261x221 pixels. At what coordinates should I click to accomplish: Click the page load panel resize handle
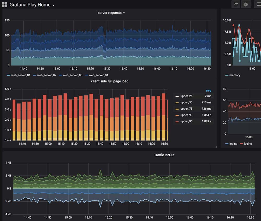click(x=216, y=147)
